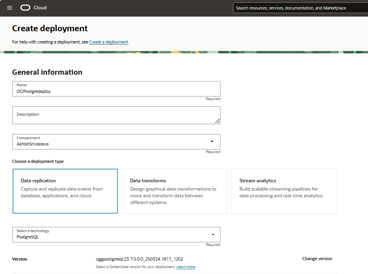368x274 pixels.
Task: Click the Choose a deployment type label
Action: [38, 161]
